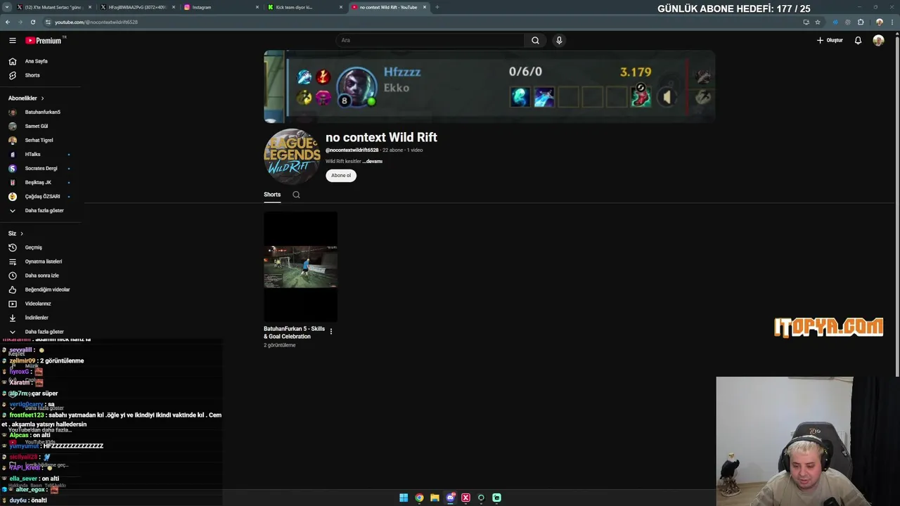Screen dimensions: 900x506
Task: Open Daha sonra izle list
Action: (x=41, y=275)
